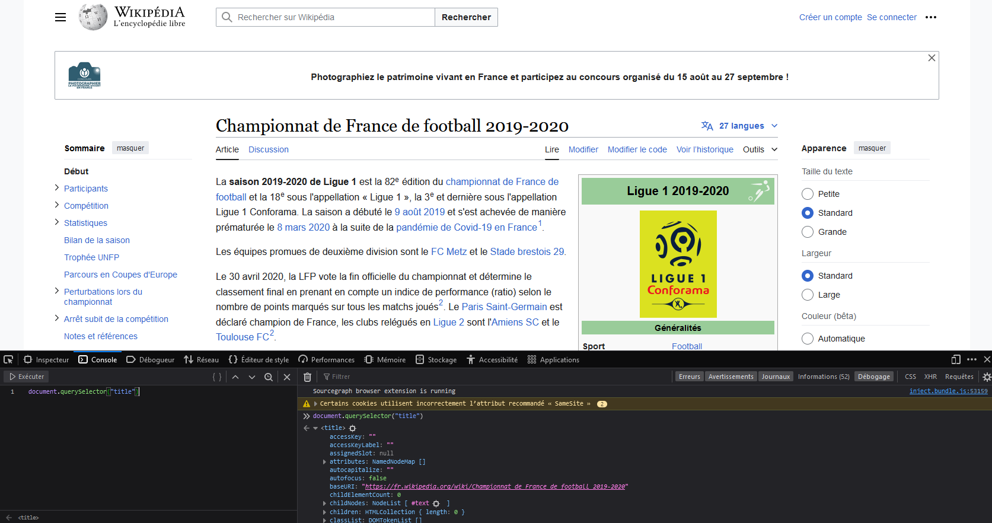Click the magnifier icon in search box
The image size is (992, 523).
click(227, 17)
